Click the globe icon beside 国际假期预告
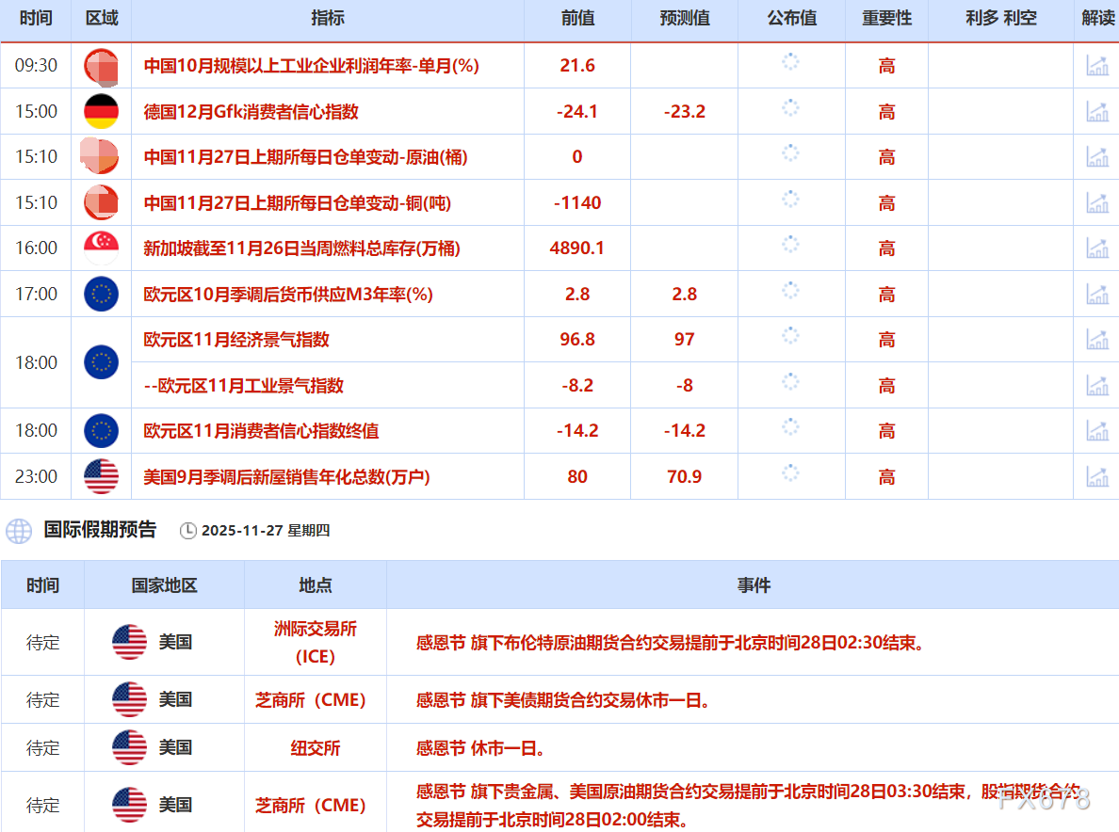Image resolution: width=1119 pixels, height=832 pixels. (19, 530)
